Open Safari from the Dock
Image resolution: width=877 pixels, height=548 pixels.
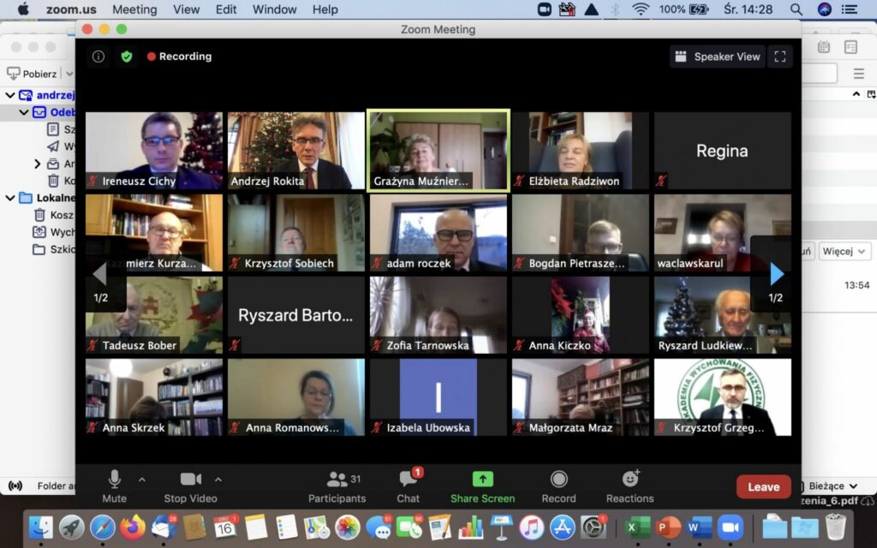pos(103,527)
